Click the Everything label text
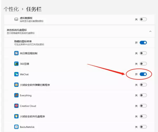Viewport: 158px width, 132px height. click(26, 95)
